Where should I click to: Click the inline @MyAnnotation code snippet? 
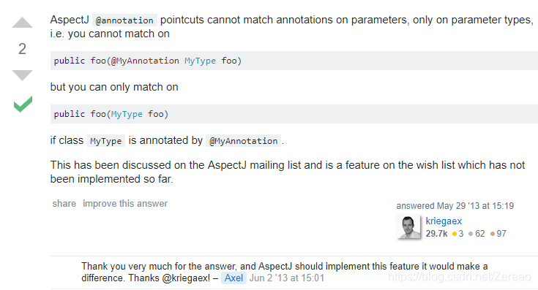point(243,141)
